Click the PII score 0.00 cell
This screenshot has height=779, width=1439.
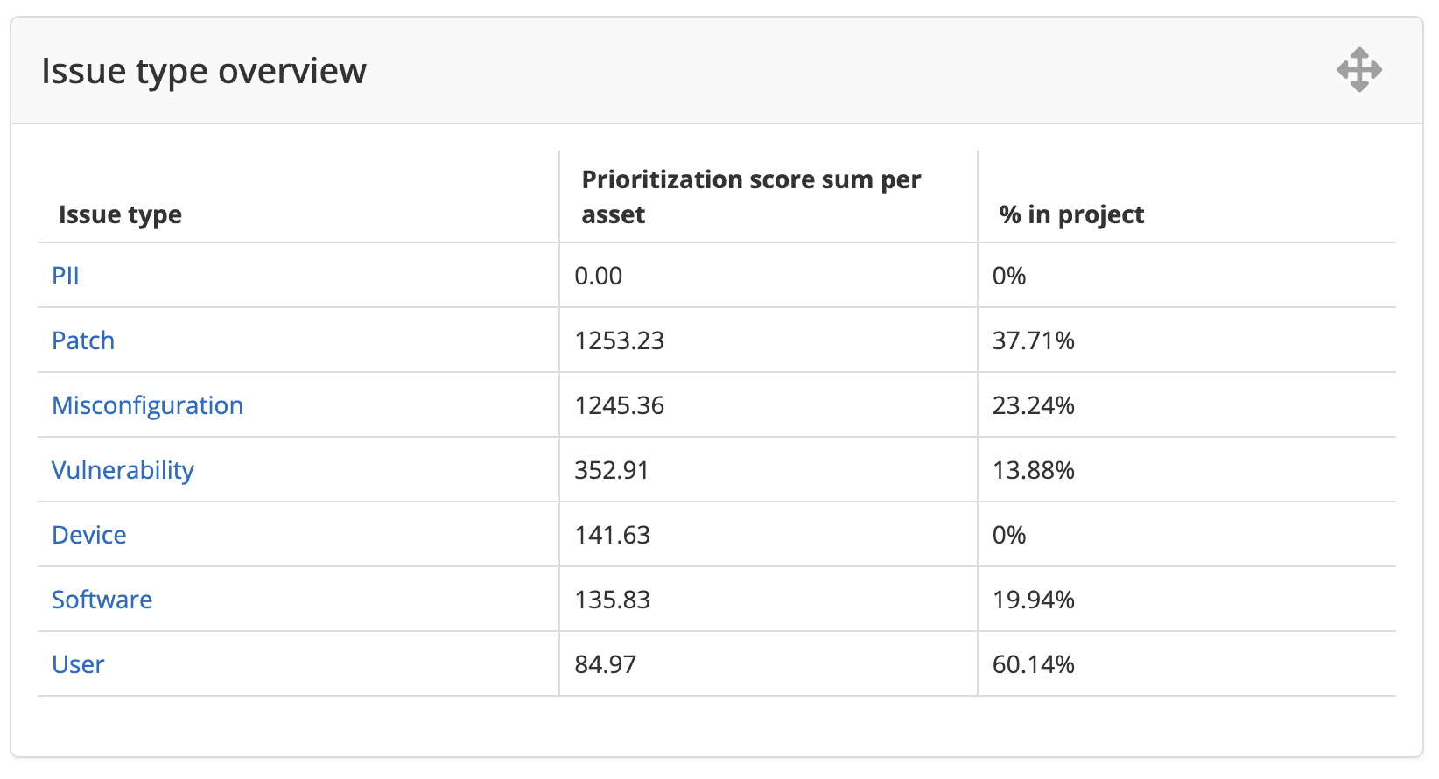598,276
